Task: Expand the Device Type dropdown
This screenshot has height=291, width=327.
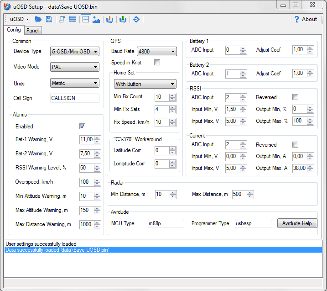Action: [x=75, y=52]
